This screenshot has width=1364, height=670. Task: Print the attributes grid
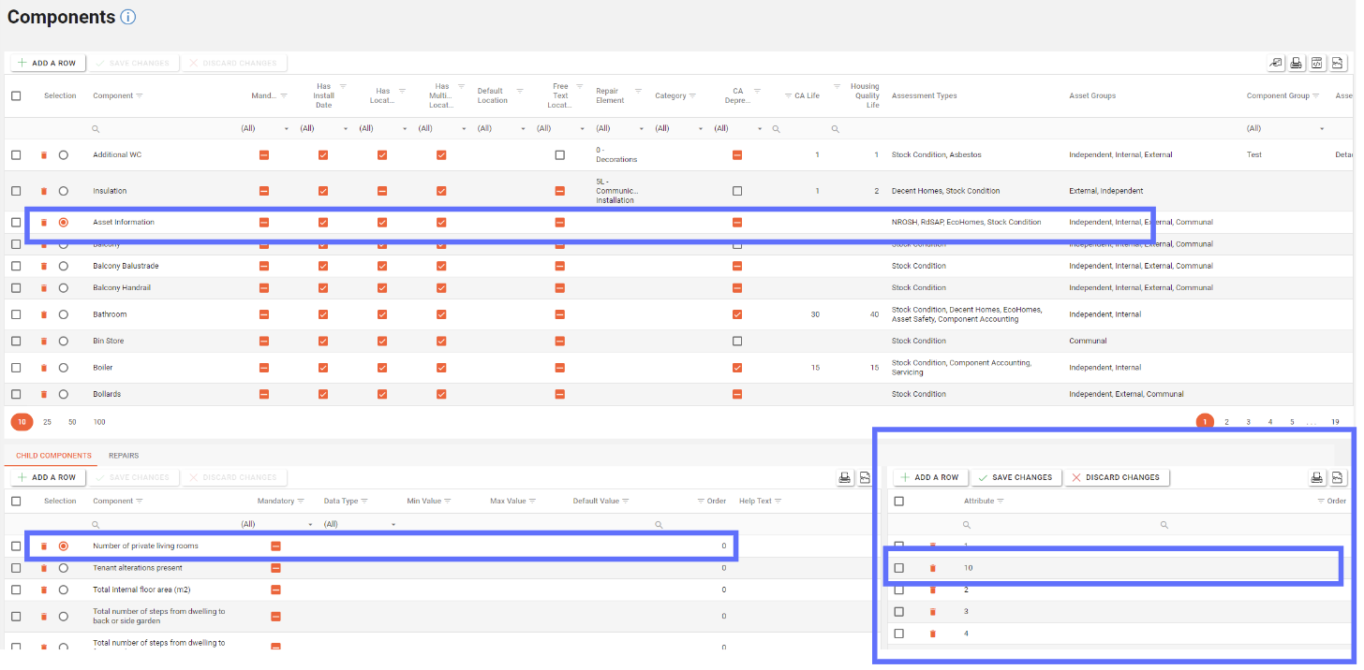(x=1317, y=477)
